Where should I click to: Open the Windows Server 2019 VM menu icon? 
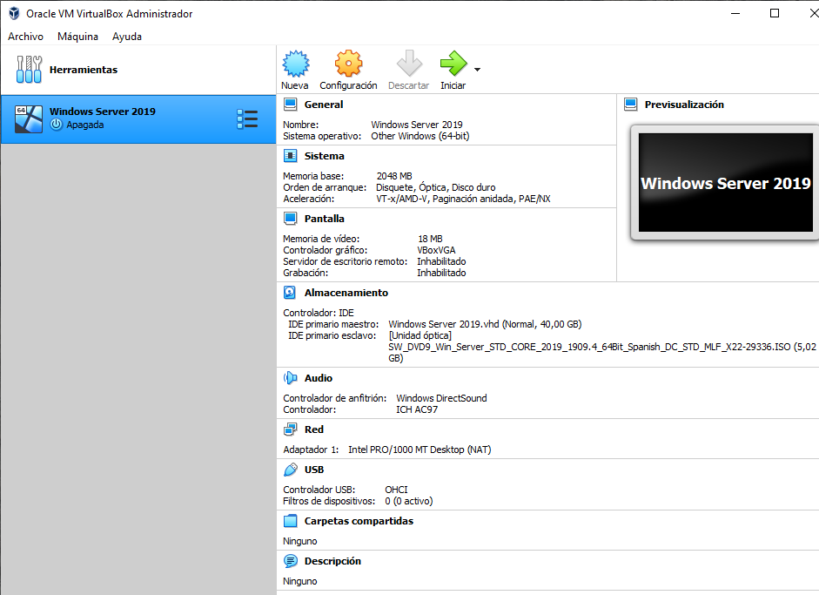(x=247, y=119)
